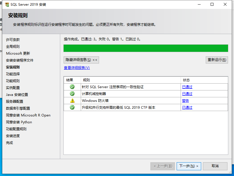This screenshot has height=176, width=234.
Task: Select 安装安装程序文件 step in sidebar
Action: tap(20, 60)
